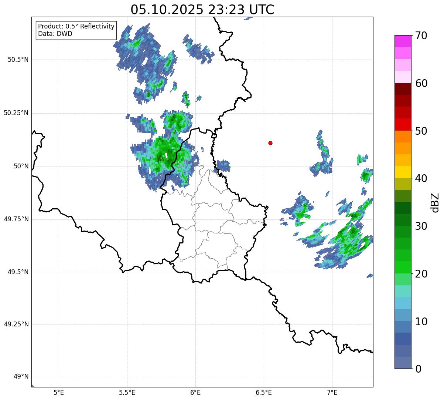Click the colorbar tick label '40'

(x=421, y=178)
